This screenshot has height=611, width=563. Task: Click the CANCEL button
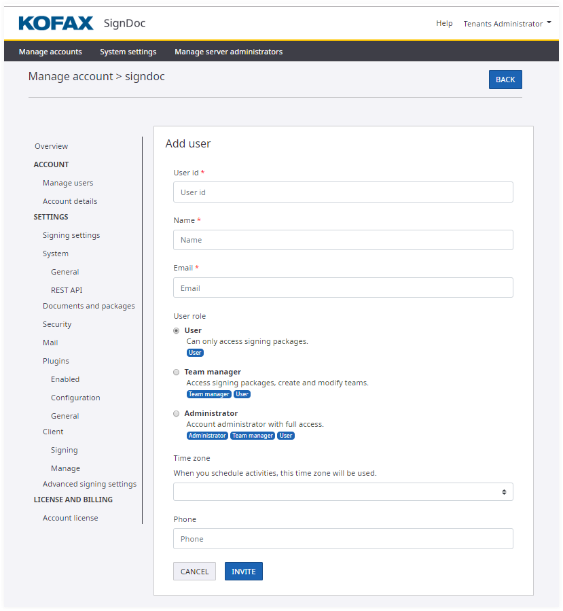(194, 572)
